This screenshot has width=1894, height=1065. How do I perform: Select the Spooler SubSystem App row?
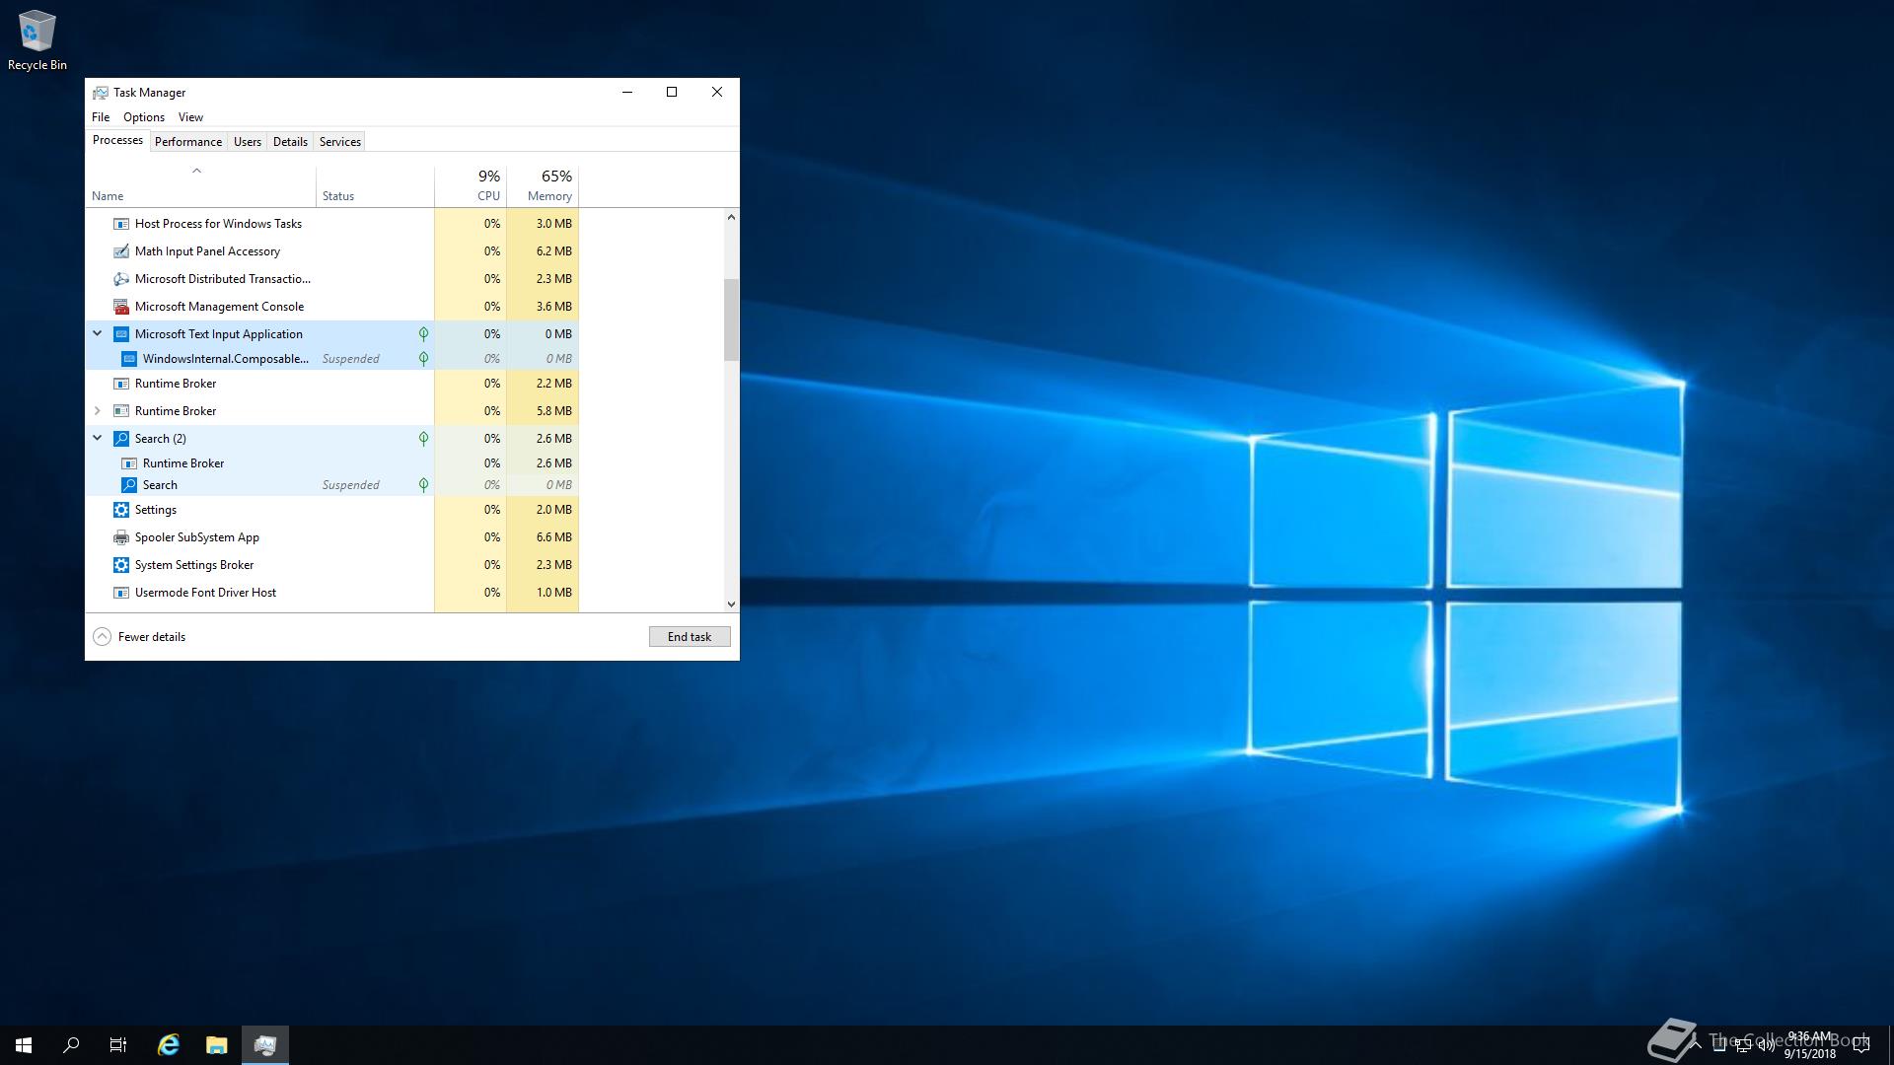(332, 537)
